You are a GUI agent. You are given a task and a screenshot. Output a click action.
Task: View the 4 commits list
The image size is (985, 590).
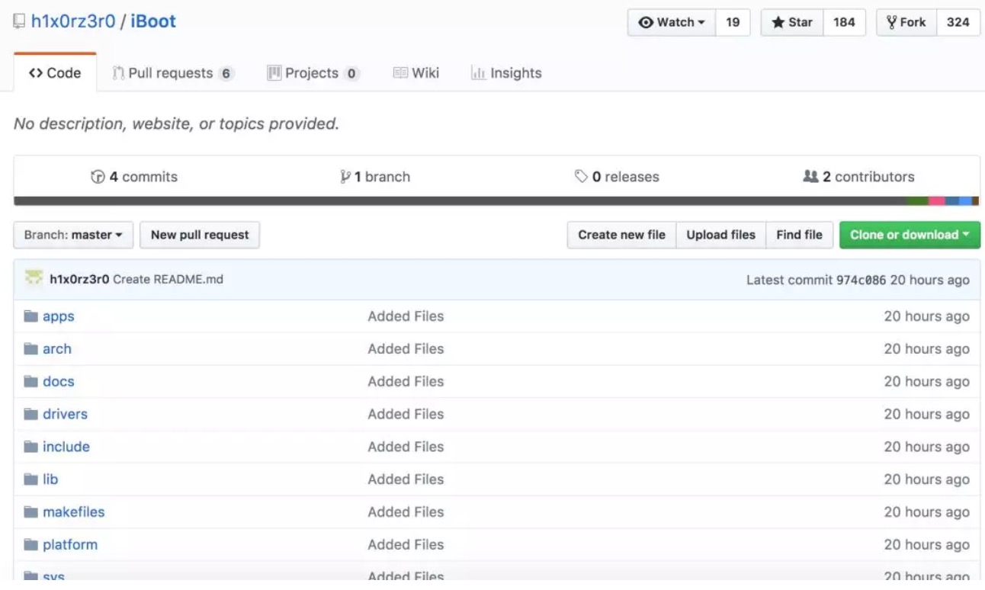(x=134, y=177)
